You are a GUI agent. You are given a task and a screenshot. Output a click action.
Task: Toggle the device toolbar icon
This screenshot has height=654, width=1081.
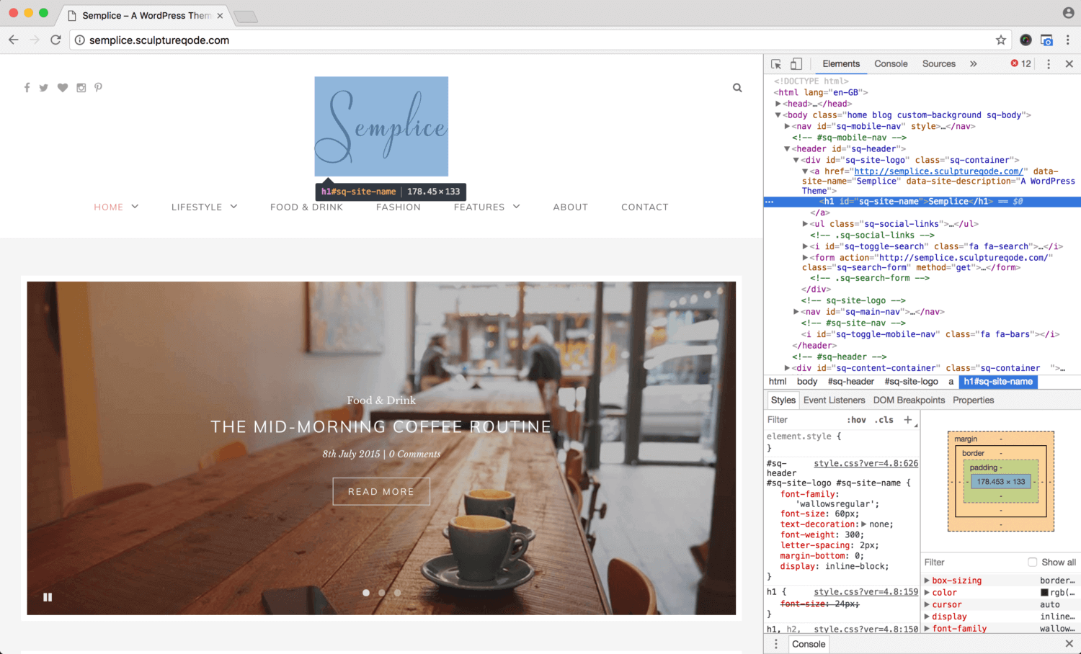(796, 64)
